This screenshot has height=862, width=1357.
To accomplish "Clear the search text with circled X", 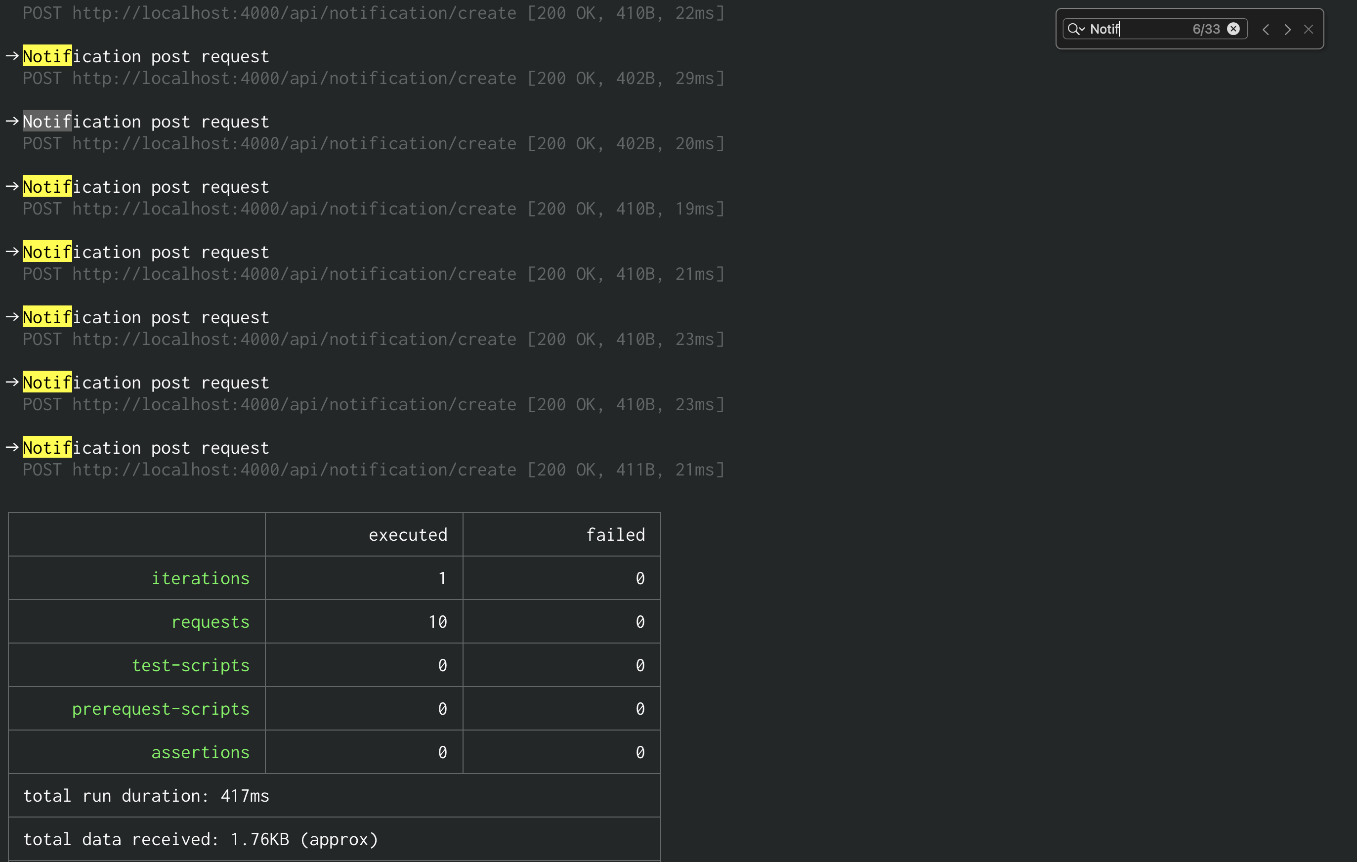I will point(1233,29).
